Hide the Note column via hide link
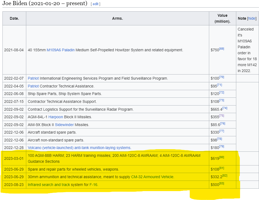The width and height of the screenshot is (259, 200). click(252, 18)
